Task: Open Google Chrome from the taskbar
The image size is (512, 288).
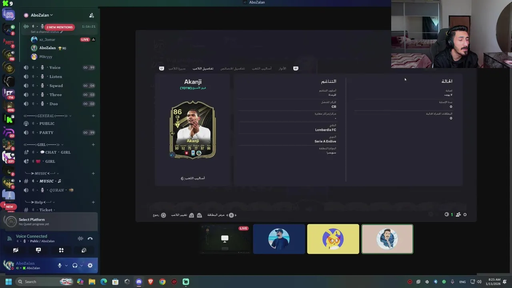Action: (x=162, y=282)
